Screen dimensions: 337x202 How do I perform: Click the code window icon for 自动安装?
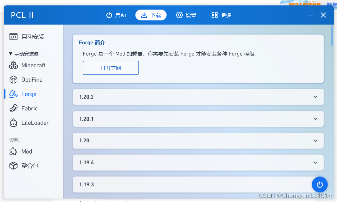[x=13, y=37]
